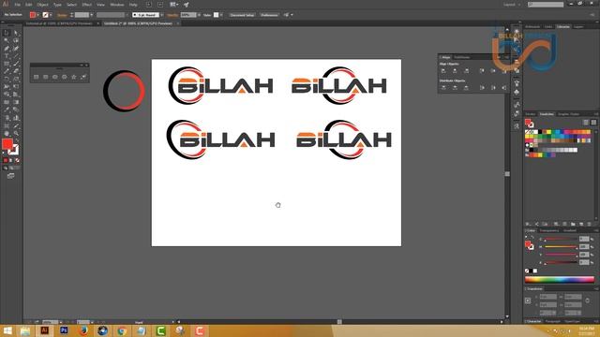This screenshot has width=600, height=337.
Task: Switch Swatches panel to list view
Action: pyautogui.click(x=586, y=123)
